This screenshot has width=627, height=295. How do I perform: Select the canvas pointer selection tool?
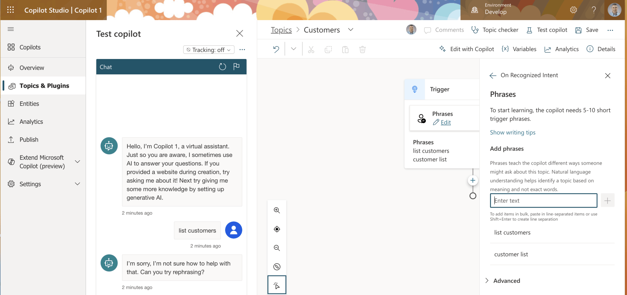277,285
